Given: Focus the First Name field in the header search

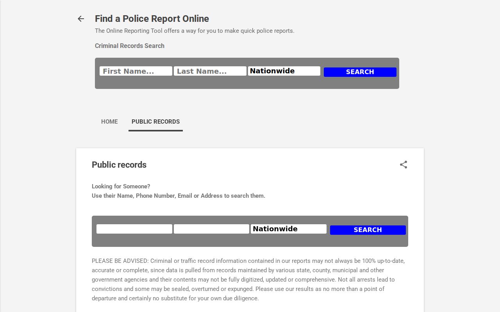Looking at the screenshot, I should 136,71.
